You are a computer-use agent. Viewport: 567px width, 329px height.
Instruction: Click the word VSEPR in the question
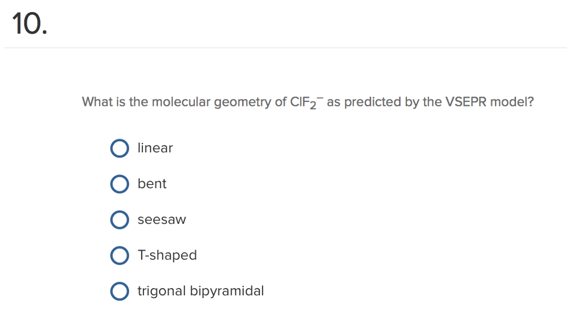[466, 101]
